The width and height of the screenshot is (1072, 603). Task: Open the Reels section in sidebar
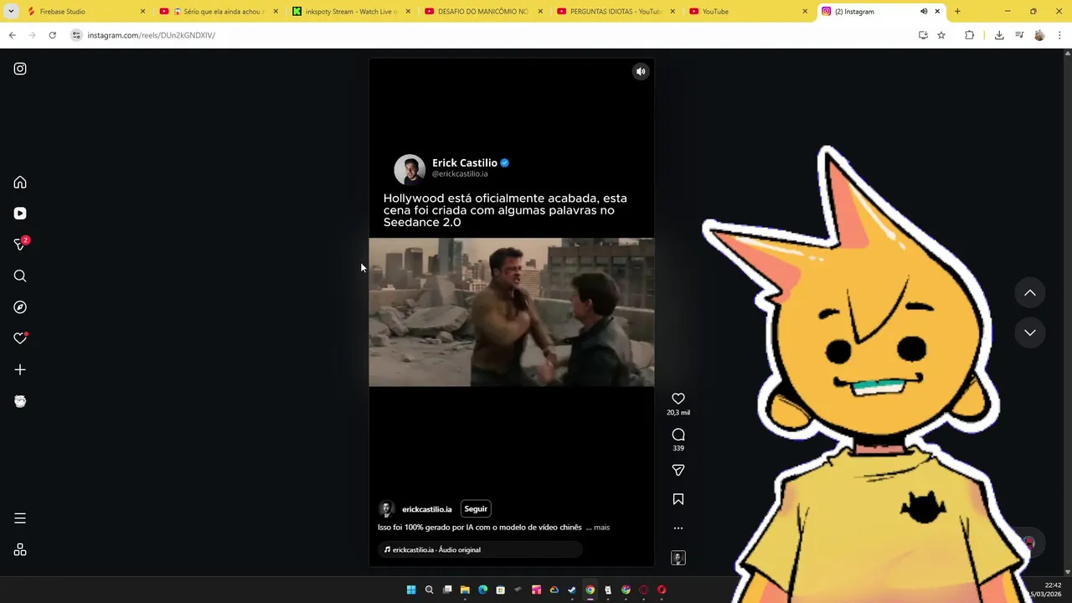pos(20,214)
